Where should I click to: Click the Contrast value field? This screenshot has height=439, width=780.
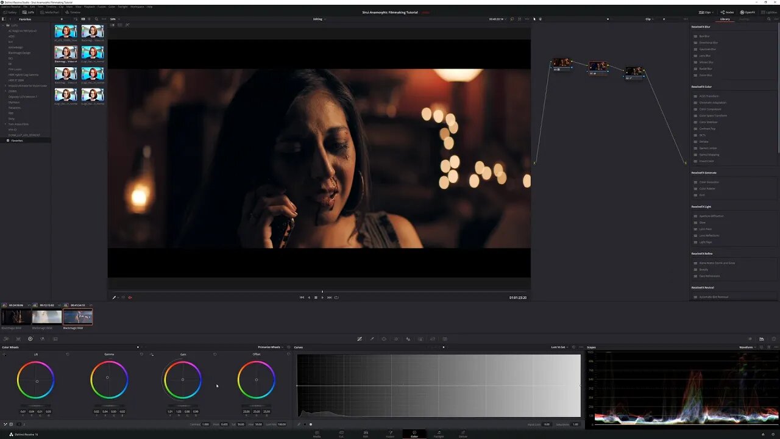click(205, 424)
